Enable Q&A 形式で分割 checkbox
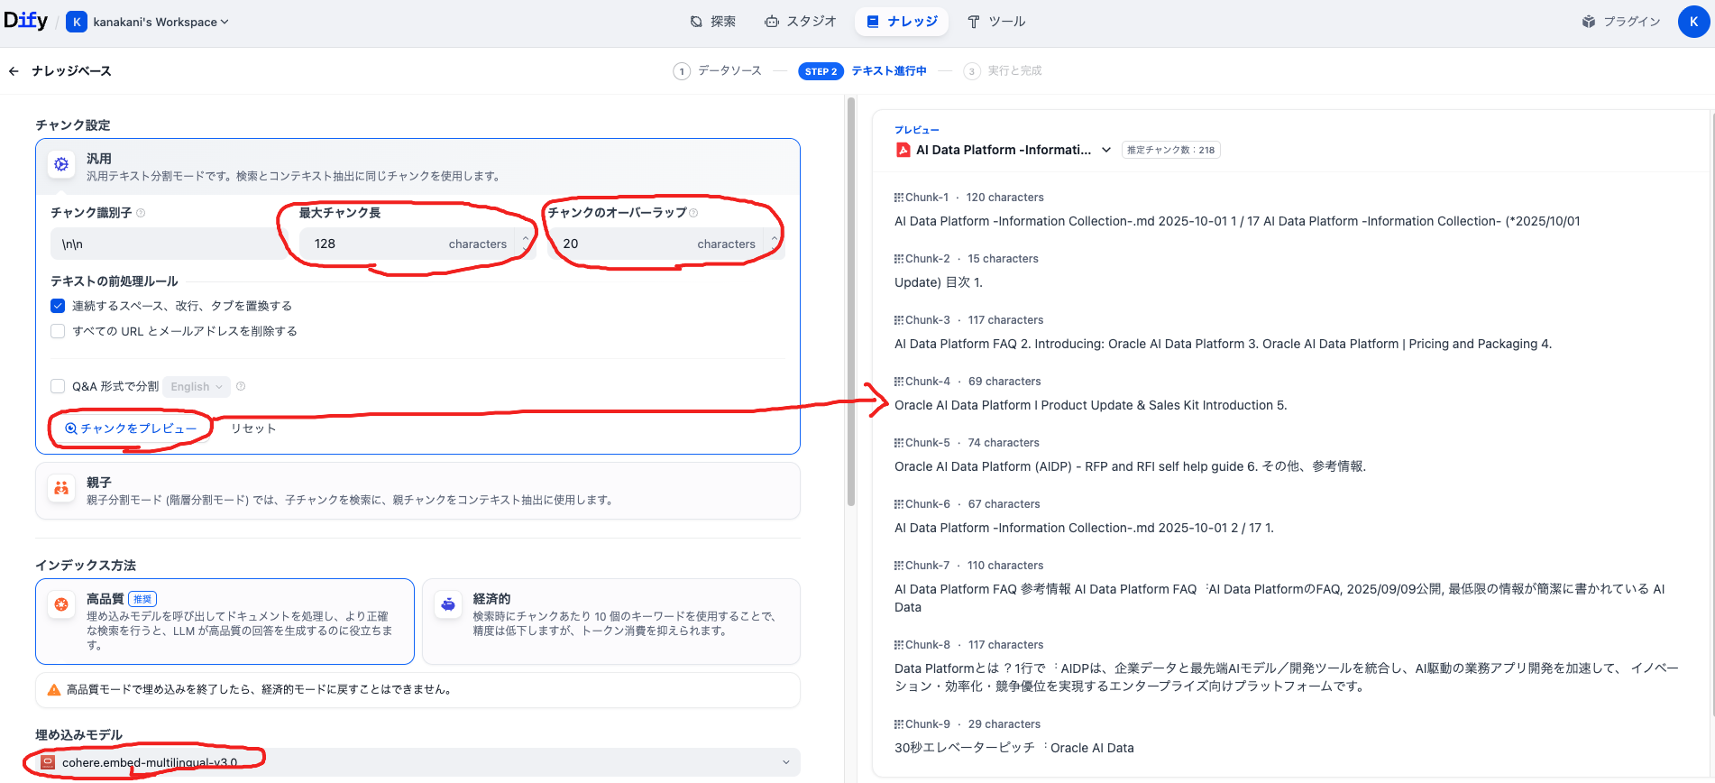 tap(58, 386)
